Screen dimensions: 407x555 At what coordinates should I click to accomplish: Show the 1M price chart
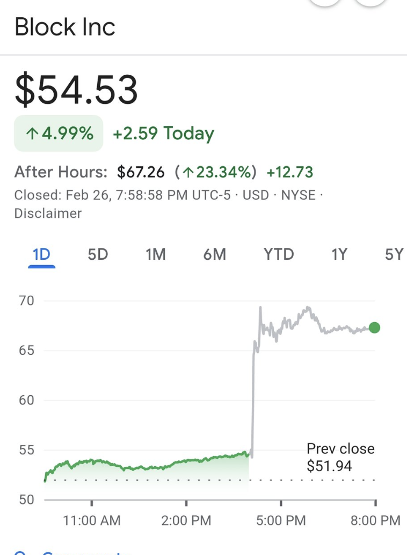point(156,254)
